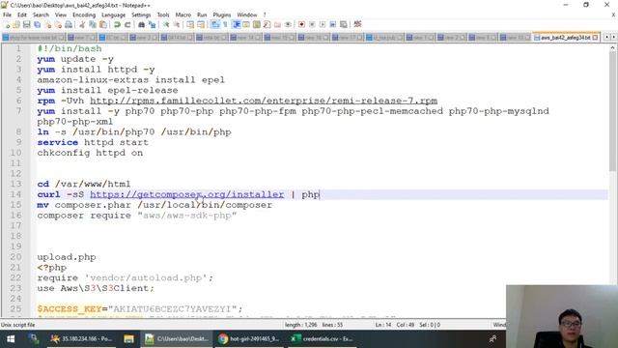Open the Windows Start button
This screenshot has height=348, width=618.
coord(11,339)
